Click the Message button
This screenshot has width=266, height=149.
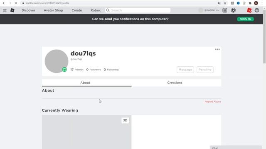(185, 70)
